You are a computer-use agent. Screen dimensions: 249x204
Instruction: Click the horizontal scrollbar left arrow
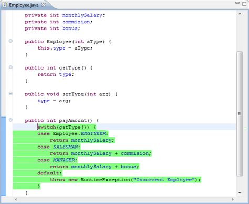point(16,199)
